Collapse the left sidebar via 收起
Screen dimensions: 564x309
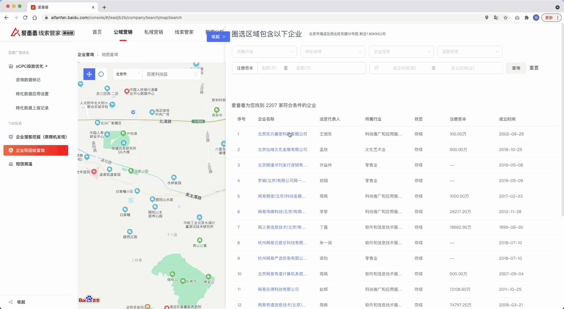pyautogui.click(x=17, y=302)
